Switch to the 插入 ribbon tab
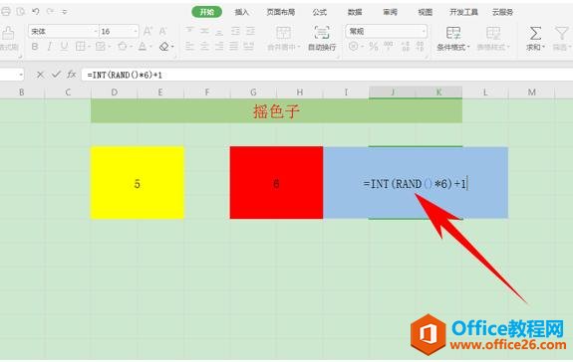 [x=241, y=12]
